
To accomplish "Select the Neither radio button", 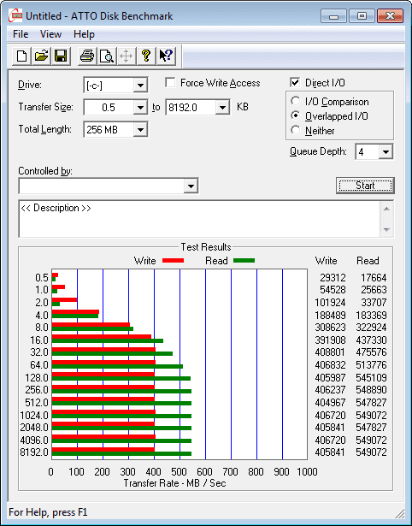I will point(296,130).
